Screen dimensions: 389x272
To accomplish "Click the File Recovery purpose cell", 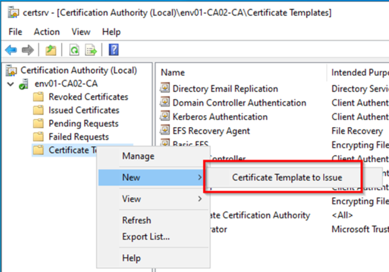I will [357, 131].
